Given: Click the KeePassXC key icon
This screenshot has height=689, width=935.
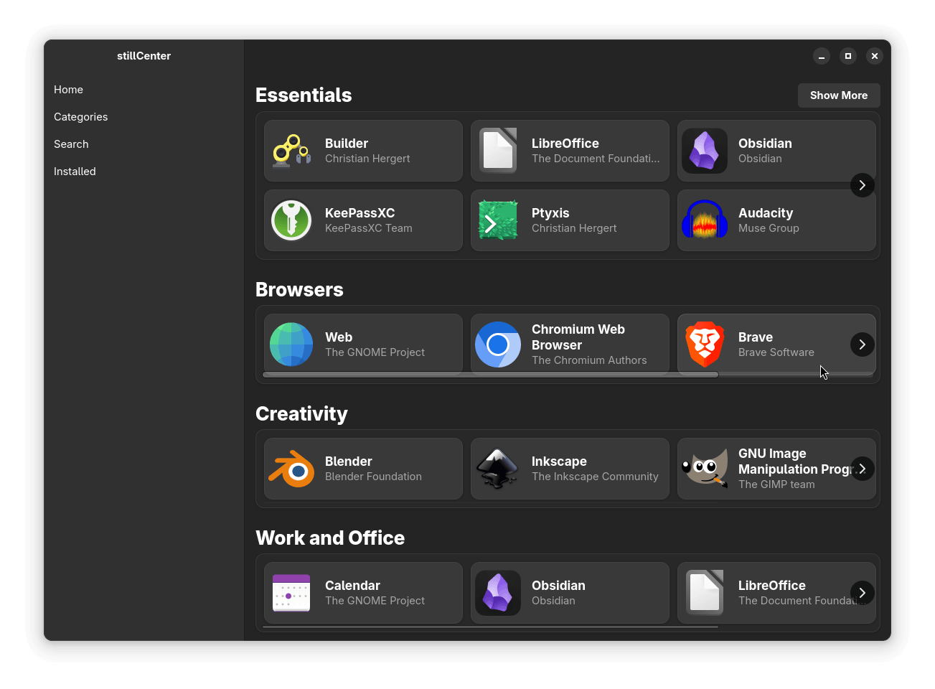Looking at the screenshot, I should tap(291, 220).
